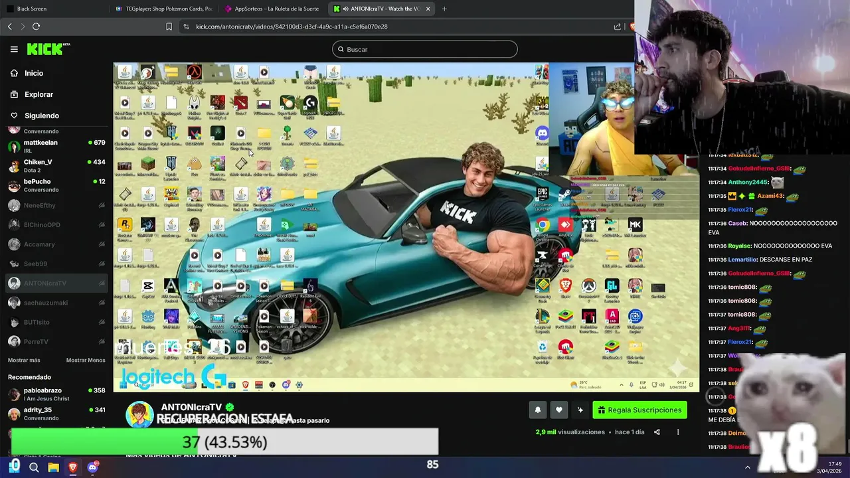Open adrity_35's recommended channel

[56, 414]
